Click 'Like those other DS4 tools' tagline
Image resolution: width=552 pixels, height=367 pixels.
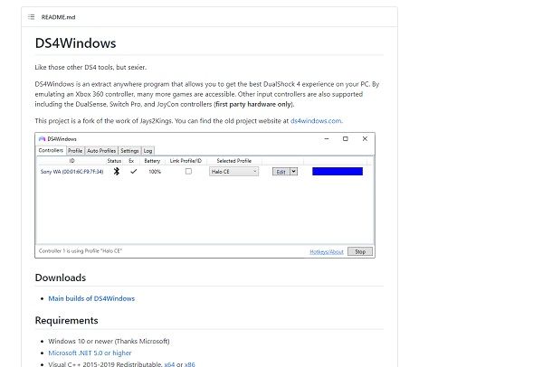(90, 67)
